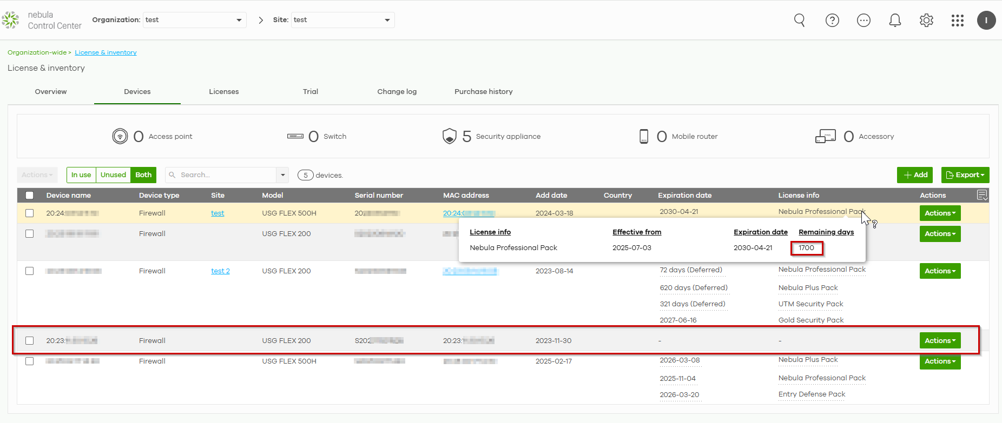1002x423 pixels.
Task: Click UTM Security Pack license entry
Action: coord(810,304)
